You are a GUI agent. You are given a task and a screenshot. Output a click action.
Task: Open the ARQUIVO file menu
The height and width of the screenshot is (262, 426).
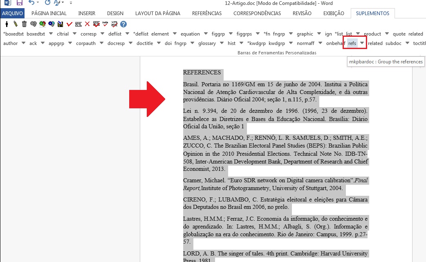pos(13,13)
